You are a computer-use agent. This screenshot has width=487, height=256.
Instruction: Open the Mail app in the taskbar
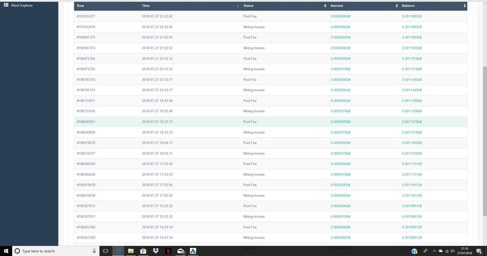pyautogui.click(x=181, y=251)
